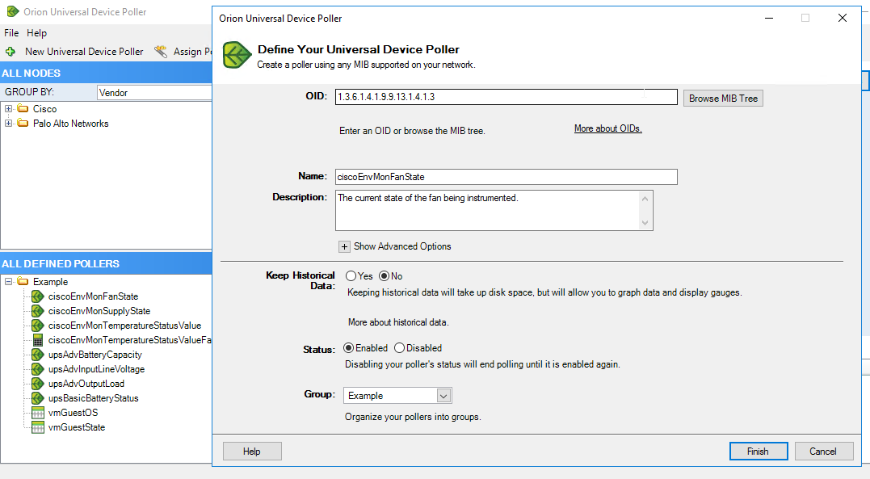Click the Browse MIB Tree button
The height and width of the screenshot is (479, 870).
pos(723,99)
